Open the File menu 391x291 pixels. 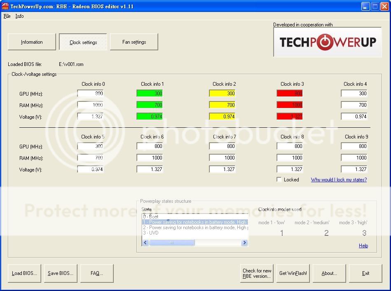(x=7, y=16)
